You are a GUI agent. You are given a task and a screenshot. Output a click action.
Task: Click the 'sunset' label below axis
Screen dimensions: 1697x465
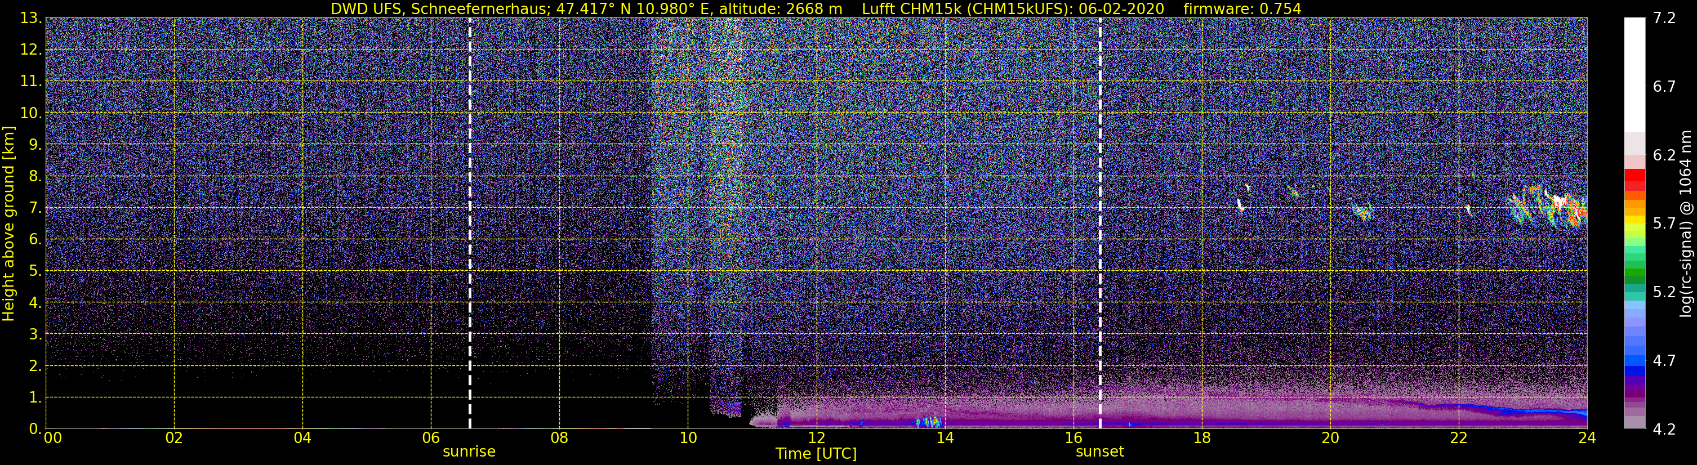(1099, 452)
